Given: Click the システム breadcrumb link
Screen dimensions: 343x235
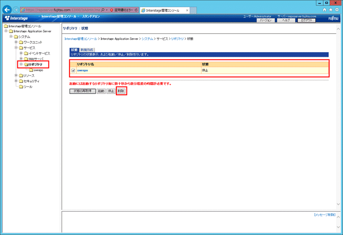Looking at the screenshot, I should pyautogui.click(x=147, y=39).
